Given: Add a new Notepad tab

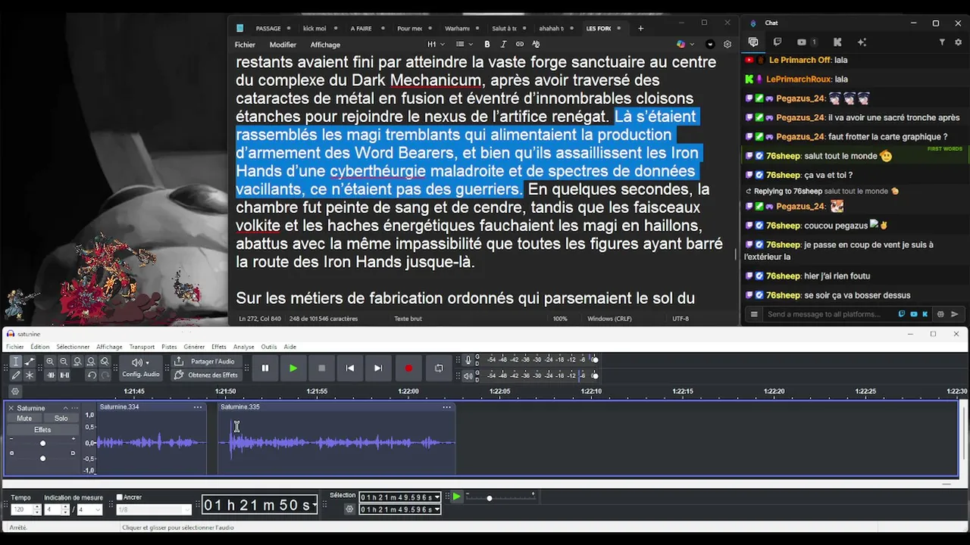Looking at the screenshot, I should [640, 28].
